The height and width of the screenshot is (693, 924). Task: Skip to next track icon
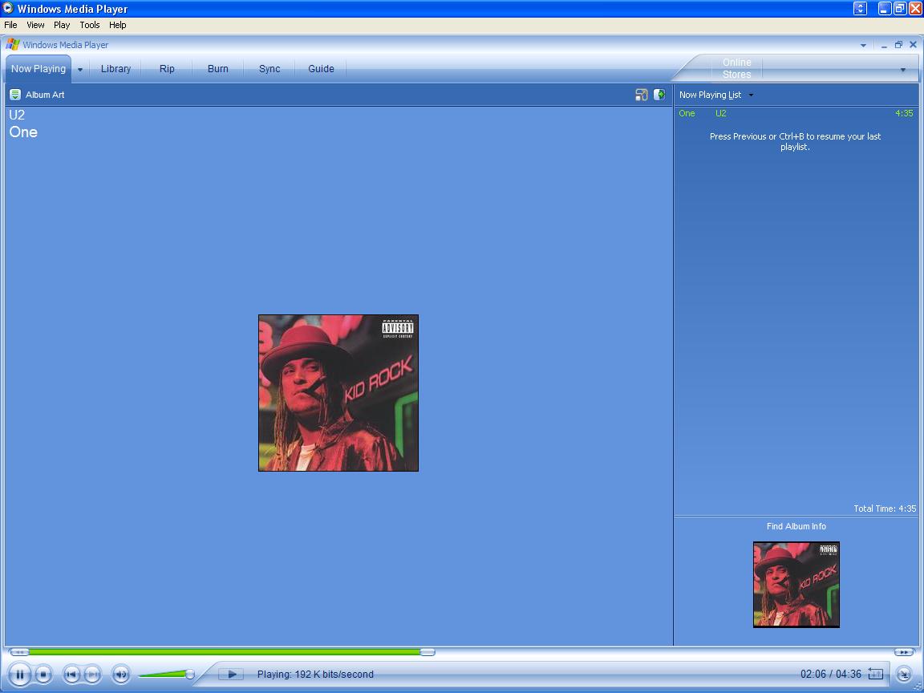click(x=93, y=674)
